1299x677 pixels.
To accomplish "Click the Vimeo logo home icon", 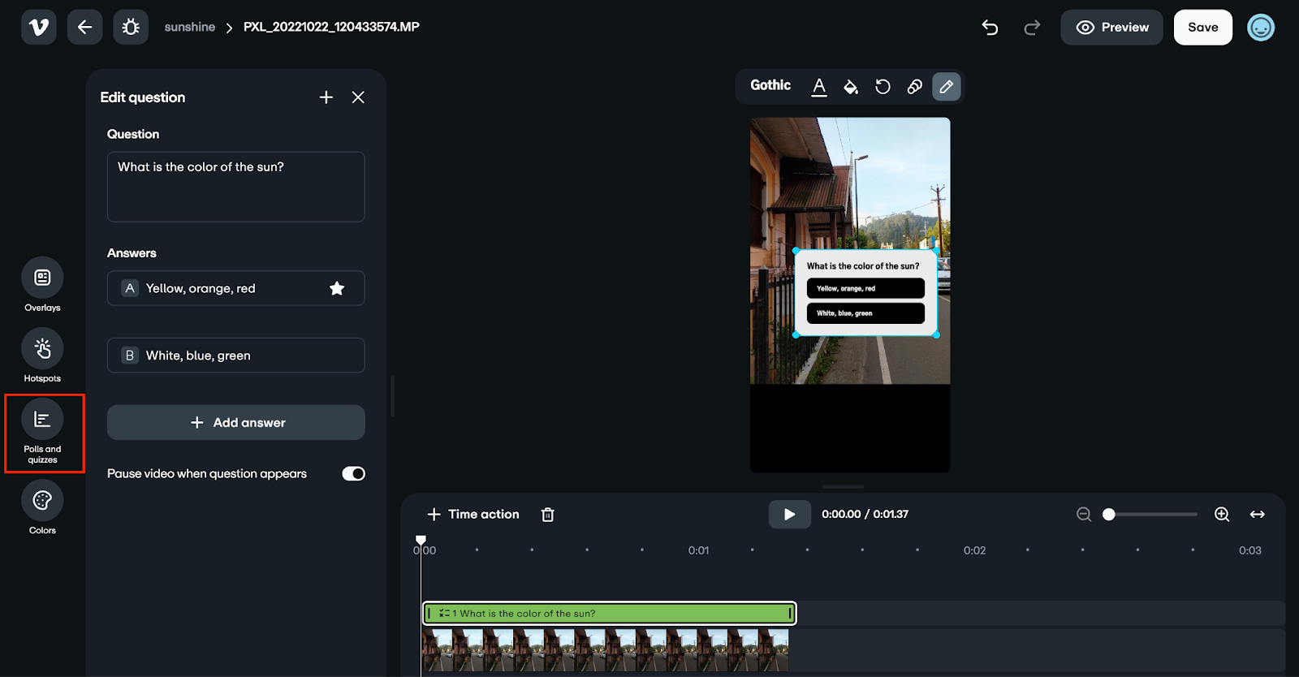I will [x=38, y=27].
